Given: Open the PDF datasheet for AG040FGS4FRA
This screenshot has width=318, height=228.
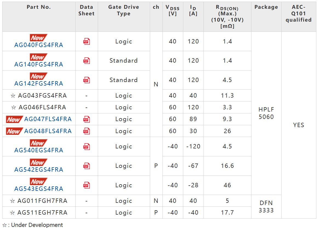Looking at the screenshot, I should click(x=87, y=41).
